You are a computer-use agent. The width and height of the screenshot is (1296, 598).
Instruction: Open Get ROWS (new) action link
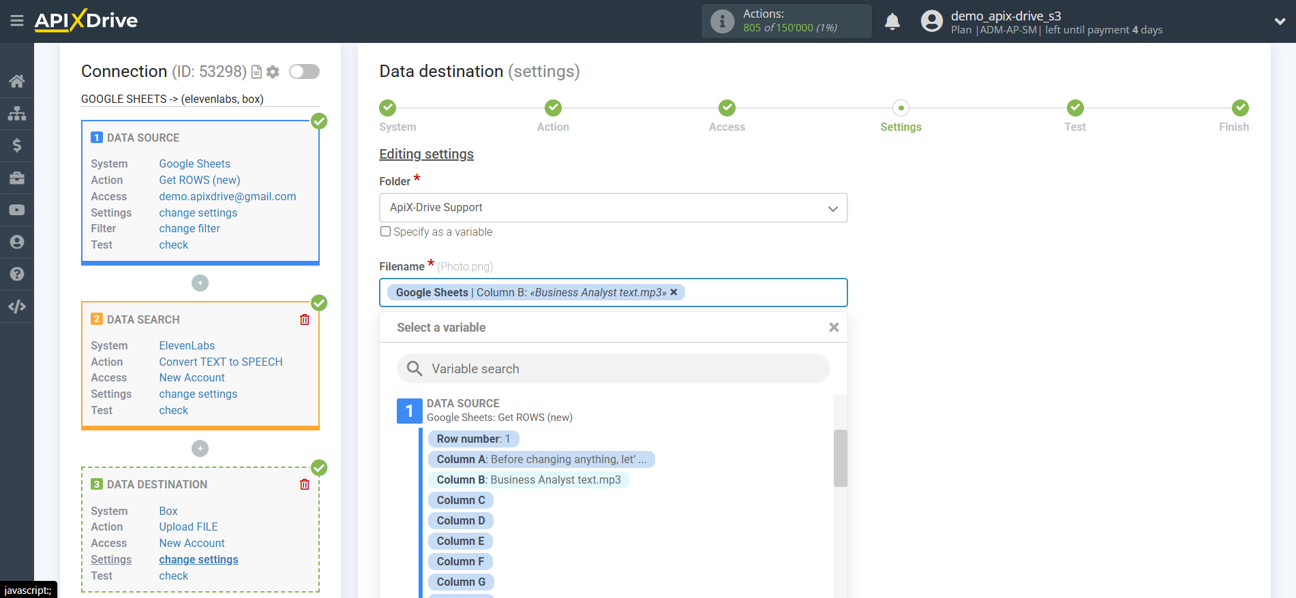coord(200,180)
